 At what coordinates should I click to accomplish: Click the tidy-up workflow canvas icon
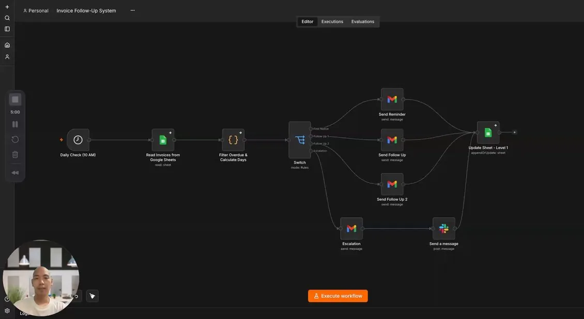pos(93,296)
